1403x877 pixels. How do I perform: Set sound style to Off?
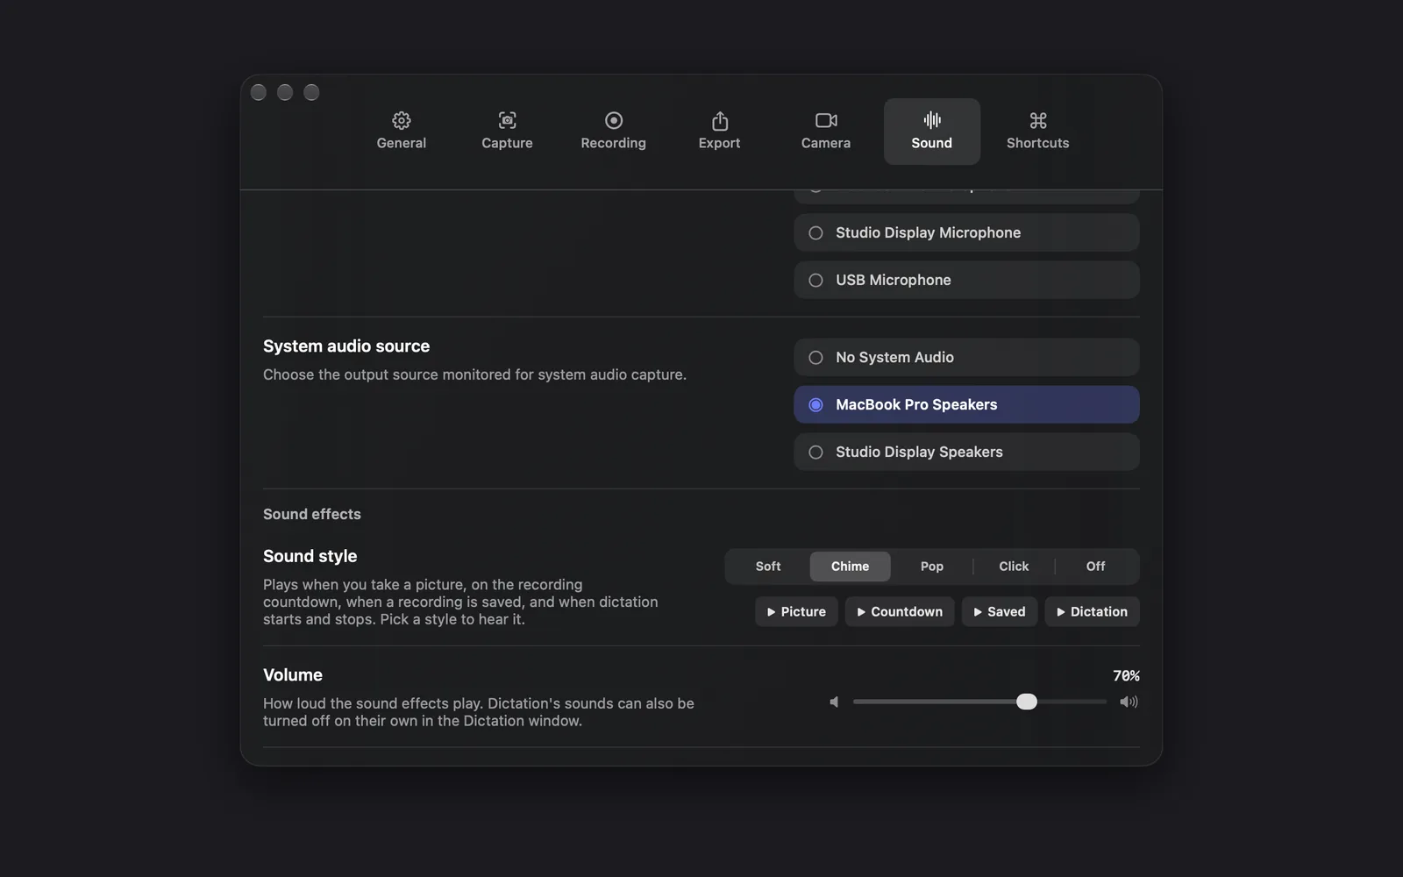(1096, 567)
